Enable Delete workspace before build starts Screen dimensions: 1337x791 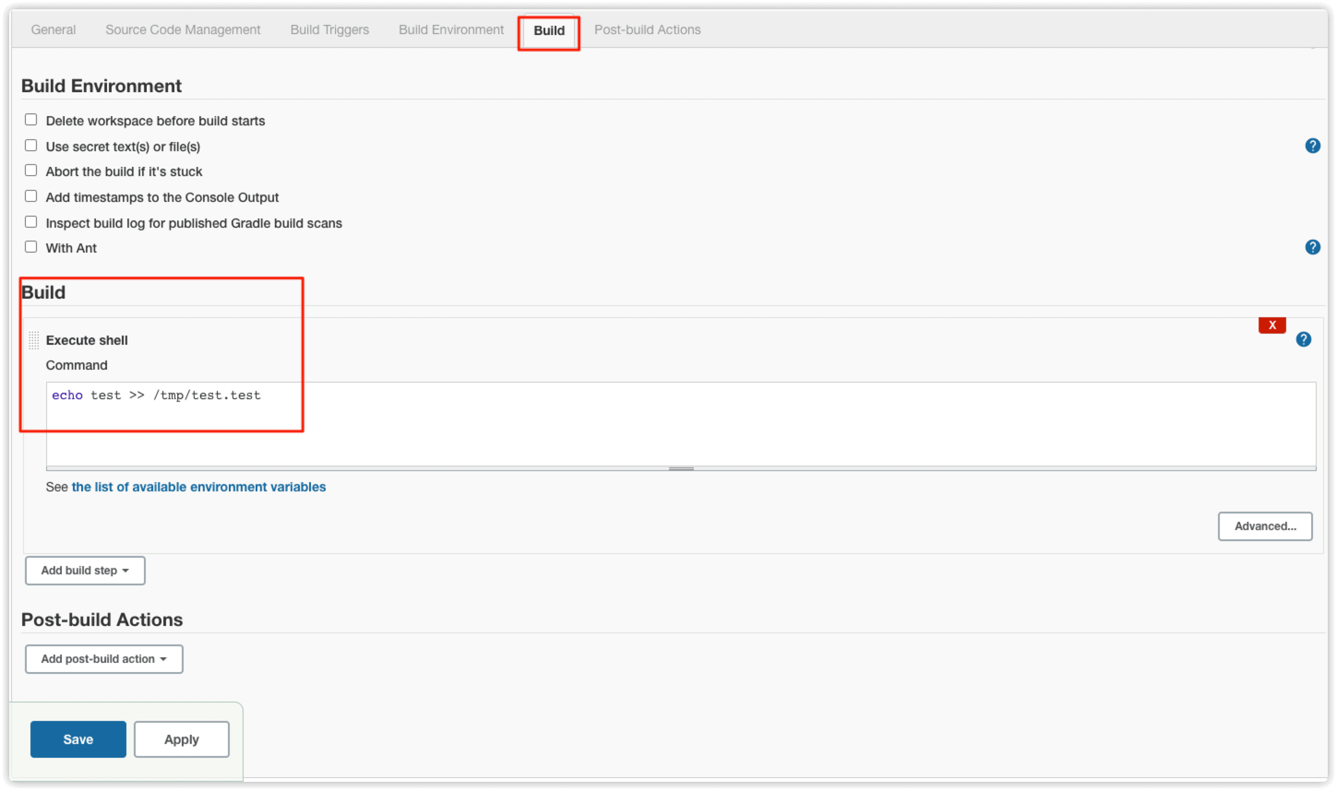pyautogui.click(x=31, y=120)
